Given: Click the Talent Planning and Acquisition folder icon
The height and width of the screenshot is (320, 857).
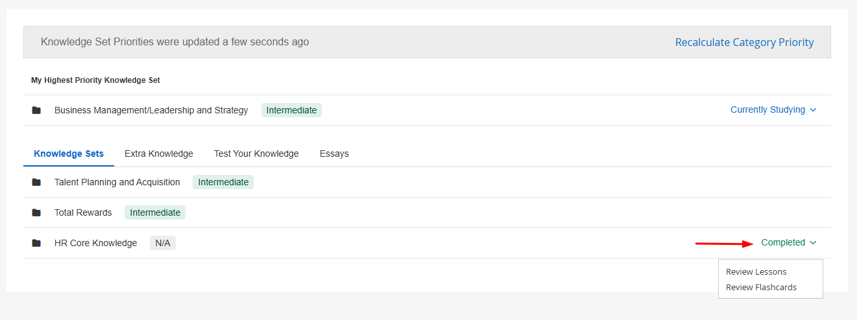Looking at the screenshot, I should [x=36, y=182].
